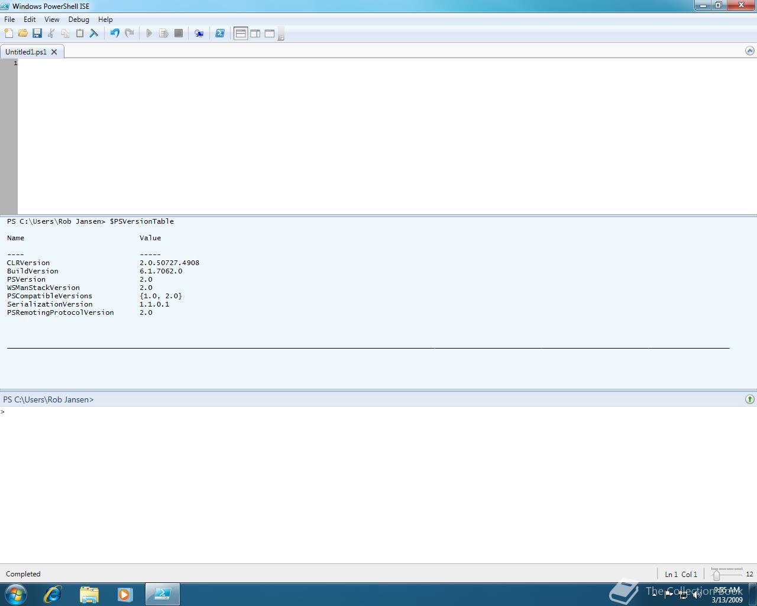Start a new remote PowerShell tab
Image resolution: width=757 pixels, height=606 pixels.
[199, 34]
